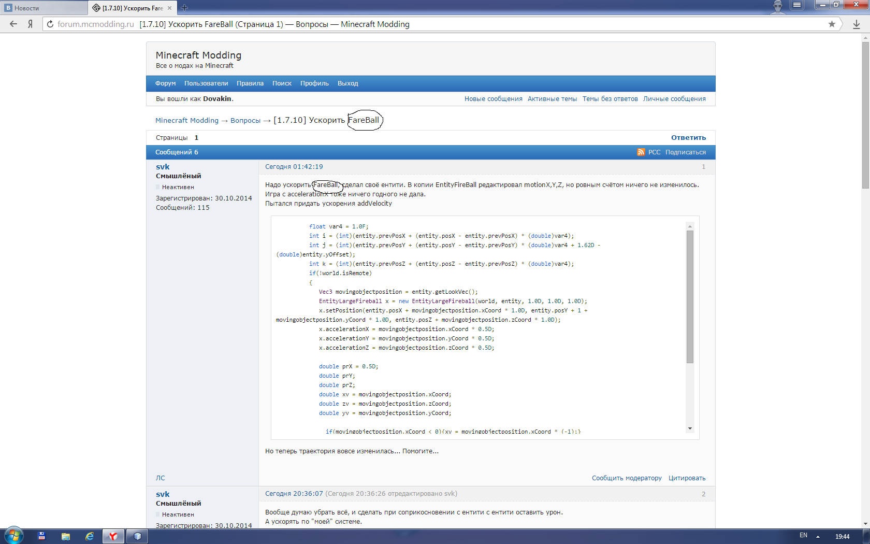
Task: Switch to the Новости tab
Action: (45, 8)
